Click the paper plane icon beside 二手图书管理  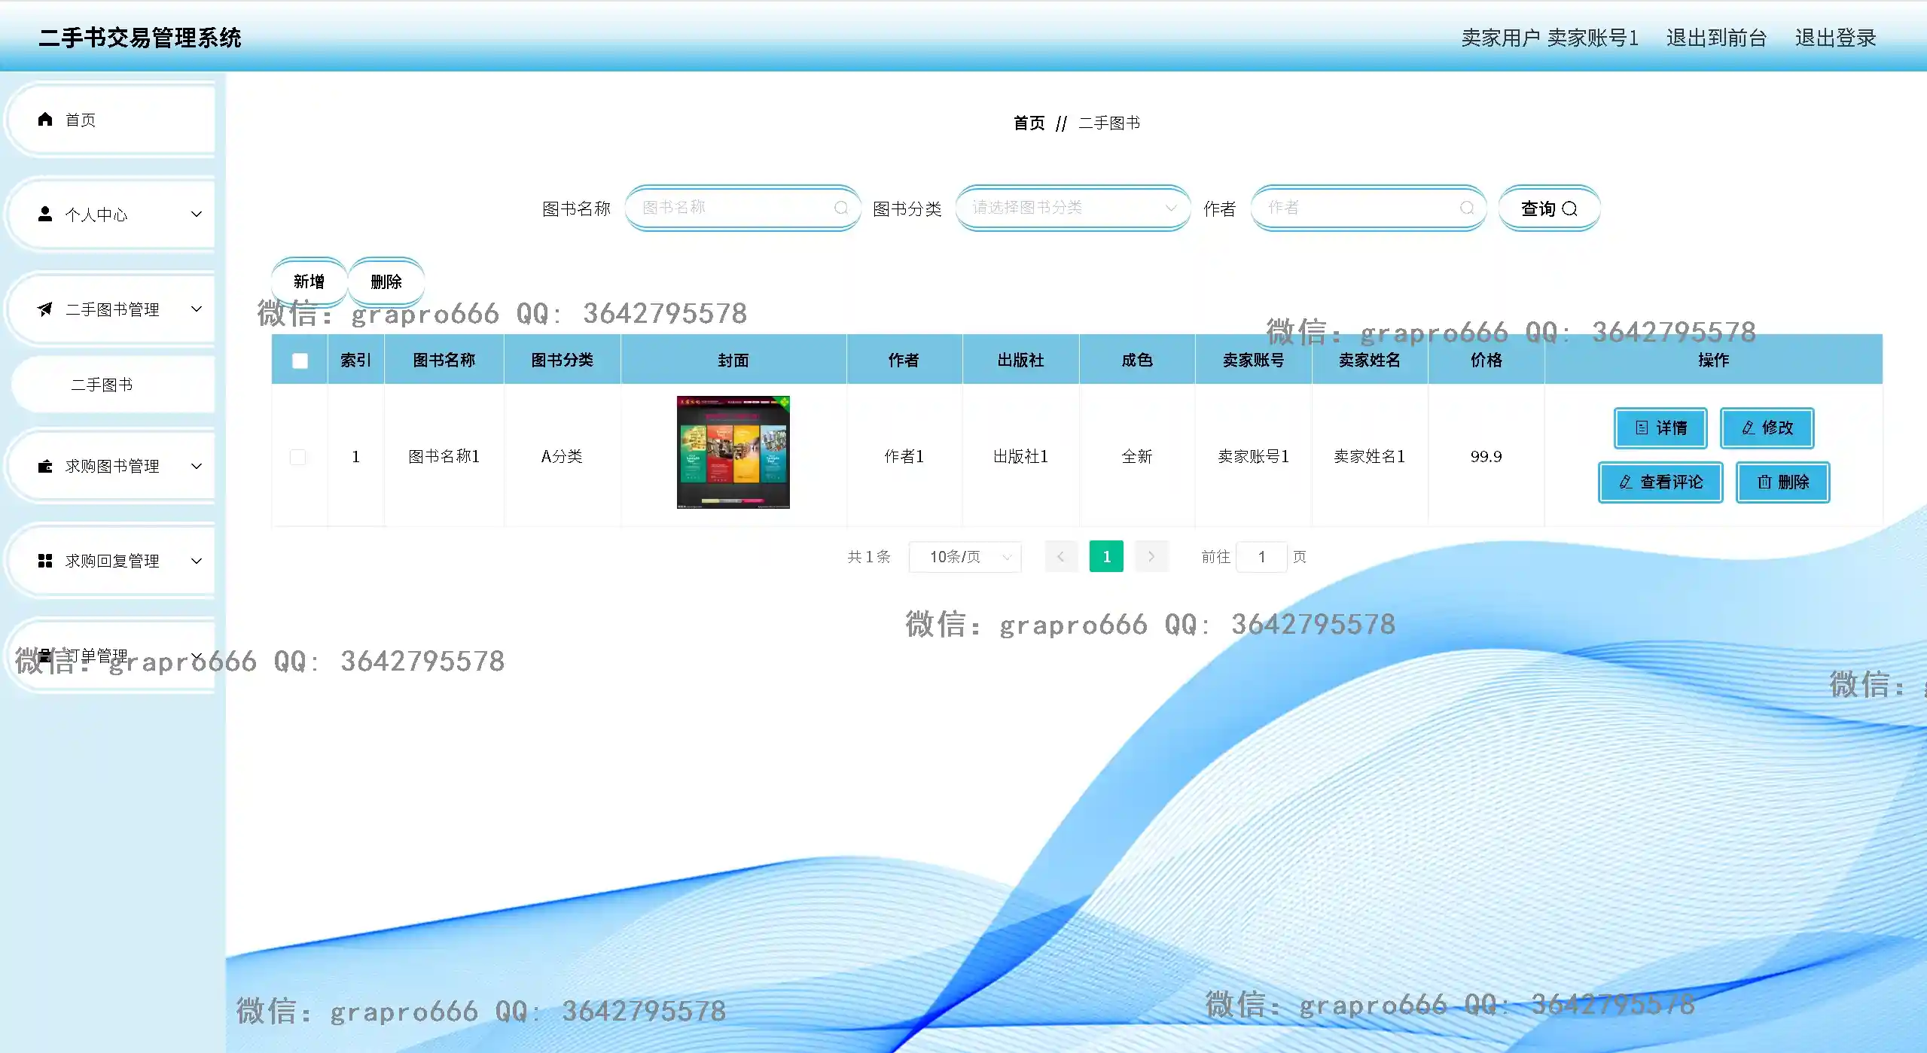[45, 309]
